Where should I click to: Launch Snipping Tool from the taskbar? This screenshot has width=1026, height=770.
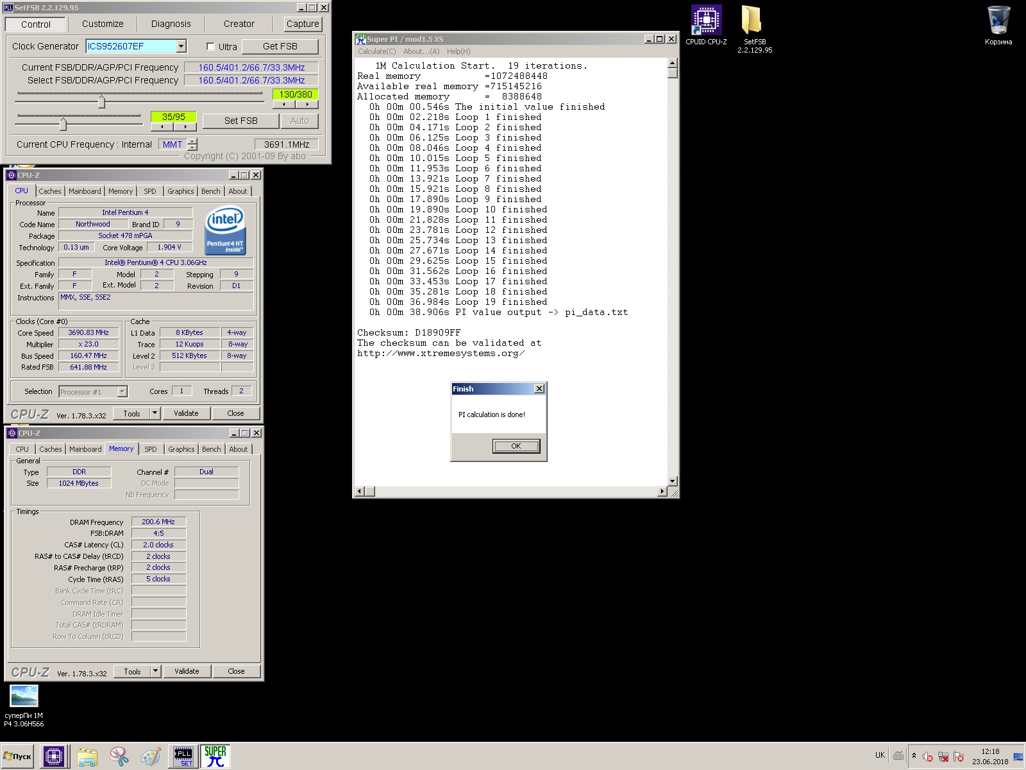pos(119,757)
